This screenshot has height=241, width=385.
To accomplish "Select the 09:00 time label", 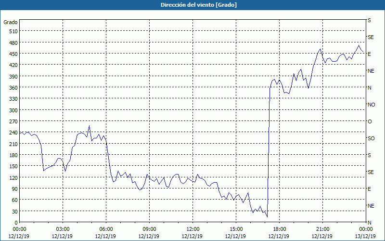I will coord(149,229).
